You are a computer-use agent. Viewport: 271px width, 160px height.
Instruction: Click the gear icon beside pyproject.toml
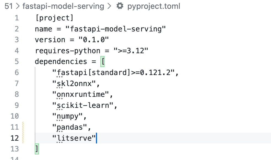pos(120,6)
